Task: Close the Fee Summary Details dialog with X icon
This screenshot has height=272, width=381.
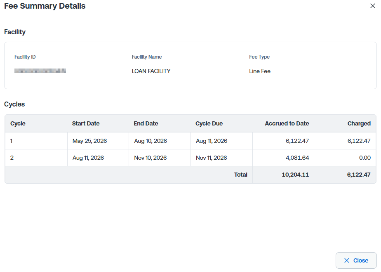Action: pos(372,6)
